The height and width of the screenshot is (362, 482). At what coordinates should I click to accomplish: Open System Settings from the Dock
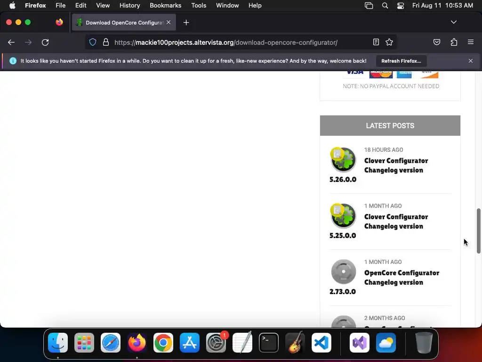(216, 343)
